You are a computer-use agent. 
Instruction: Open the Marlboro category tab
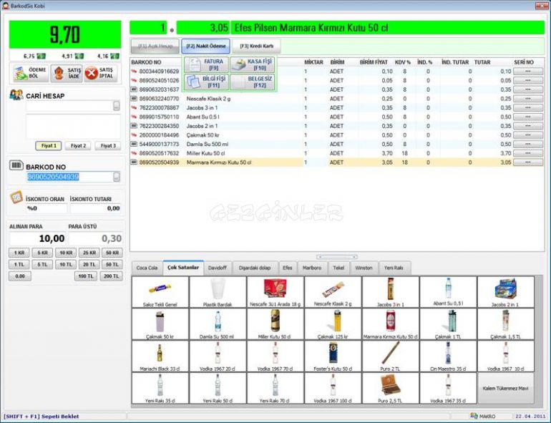(x=312, y=268)
